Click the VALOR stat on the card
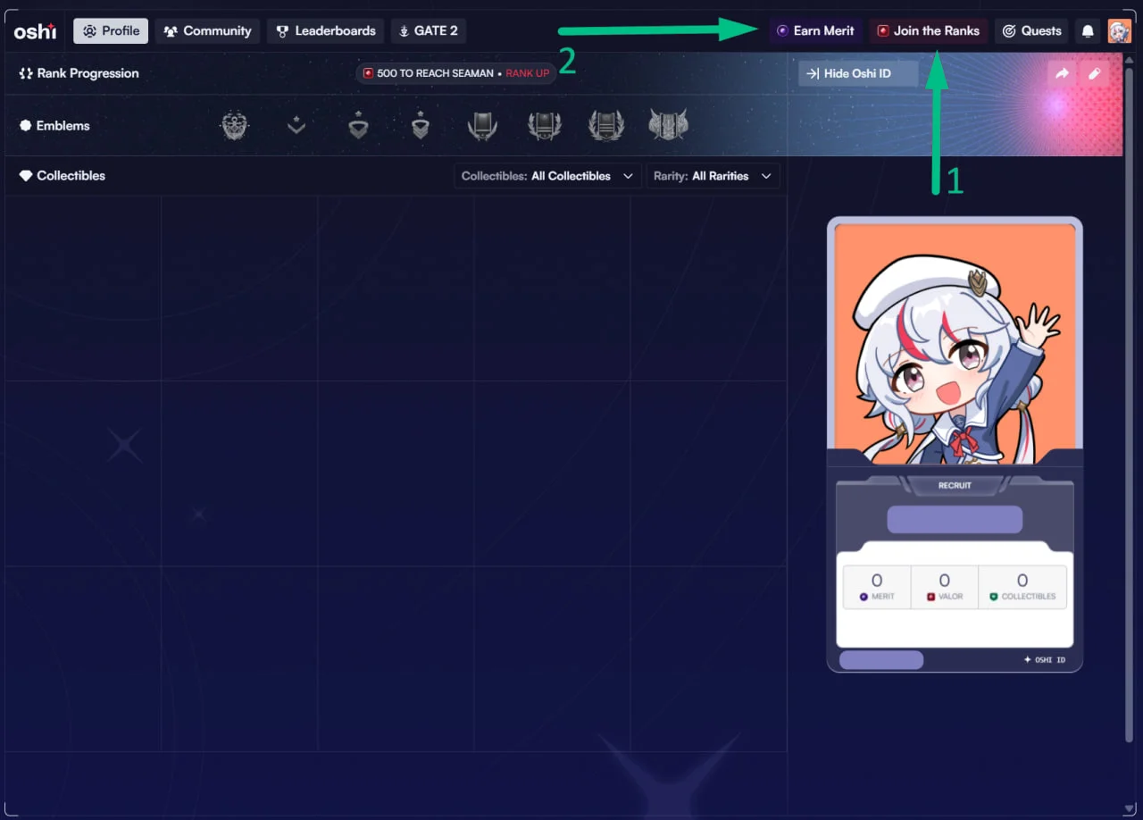Image resolution: width=1143 pixels, height=820 pixels. click(x=945, y=587)
